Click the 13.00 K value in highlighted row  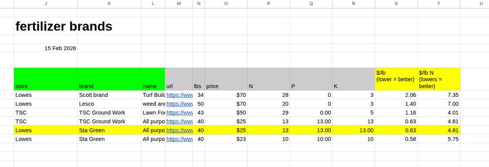click(x=354, y=130)
